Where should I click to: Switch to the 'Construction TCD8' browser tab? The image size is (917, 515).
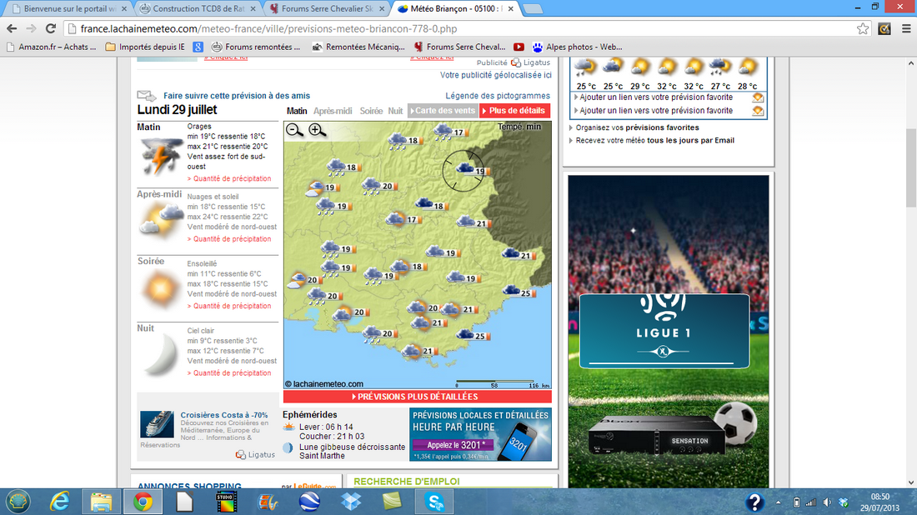(198, 9)
